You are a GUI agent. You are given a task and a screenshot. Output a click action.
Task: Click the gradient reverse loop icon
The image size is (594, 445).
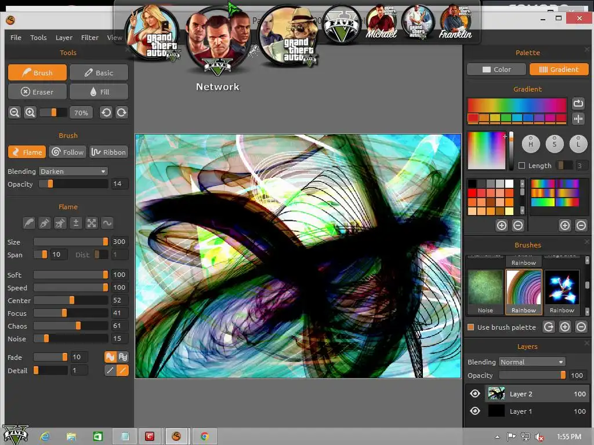(x=578, y=103)
